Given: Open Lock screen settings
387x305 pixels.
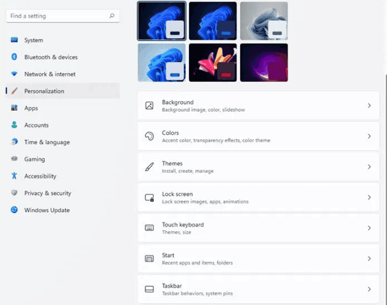Looking at the screenshot, I should click(x=258, y=197).
